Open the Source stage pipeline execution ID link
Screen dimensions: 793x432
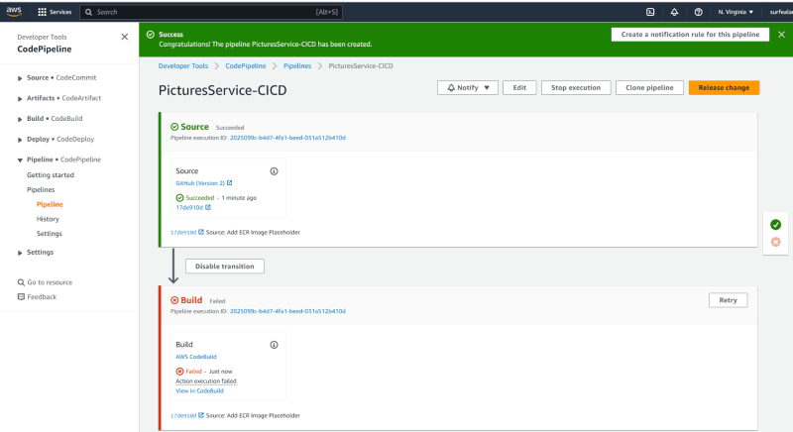tap(287, 138)
